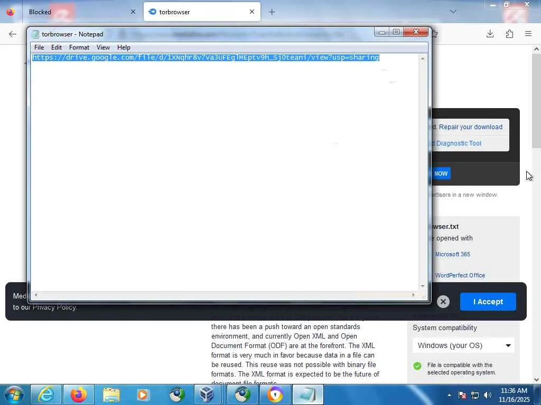Image resolution: width=541 pixels, height=405 pixels.
Task: Open the WordPerfect Office link
Action: (460, 275)
